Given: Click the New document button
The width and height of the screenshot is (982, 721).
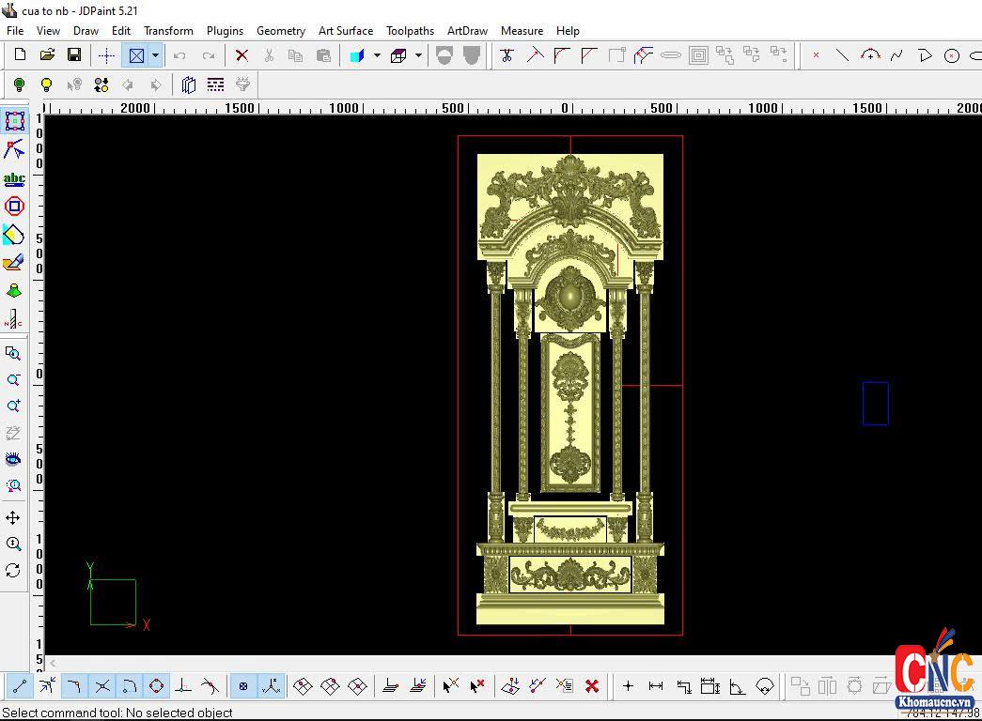Looking at the screenshot, I should coord(21,55).
